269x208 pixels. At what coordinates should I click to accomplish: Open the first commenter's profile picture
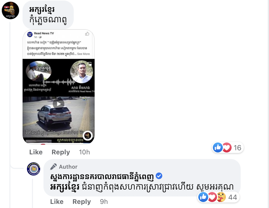(10, 10)
